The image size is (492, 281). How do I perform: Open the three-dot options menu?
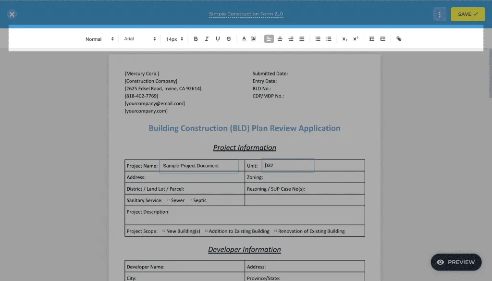pyautogui.click(x=439, y=14)
